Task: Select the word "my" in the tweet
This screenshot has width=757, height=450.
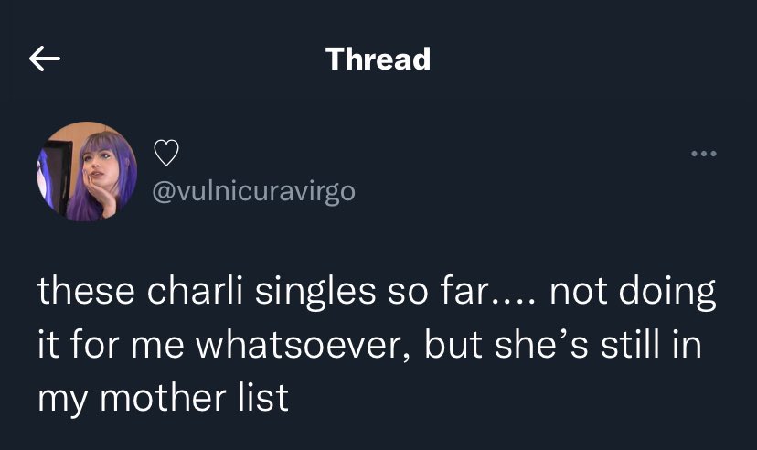Action: tap(59, 400)
